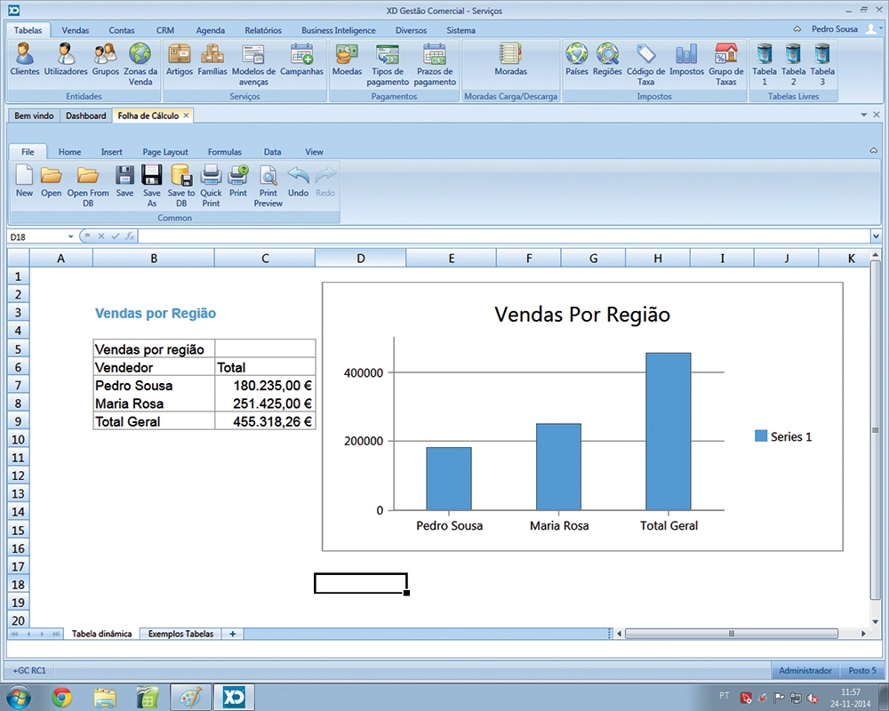Image resolution: width=889 pixels, height=711 pixels.
Task: Click the formula bar input field
Action: (498, 236)
